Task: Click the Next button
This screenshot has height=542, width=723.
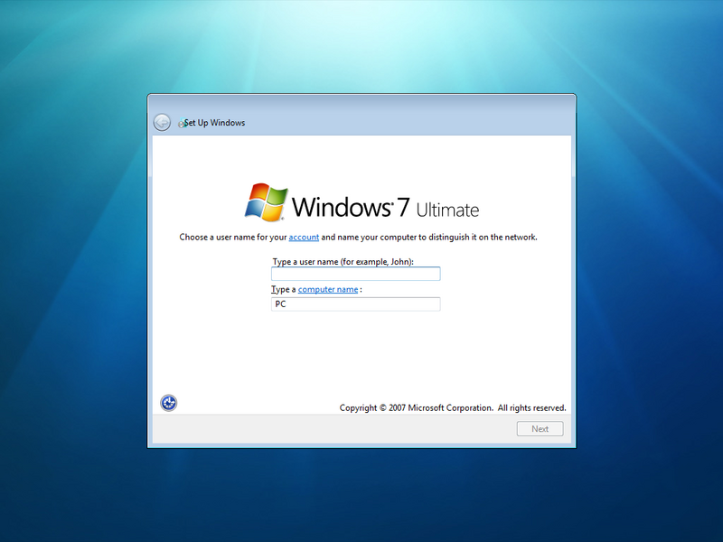Action: tap(540, 428)
